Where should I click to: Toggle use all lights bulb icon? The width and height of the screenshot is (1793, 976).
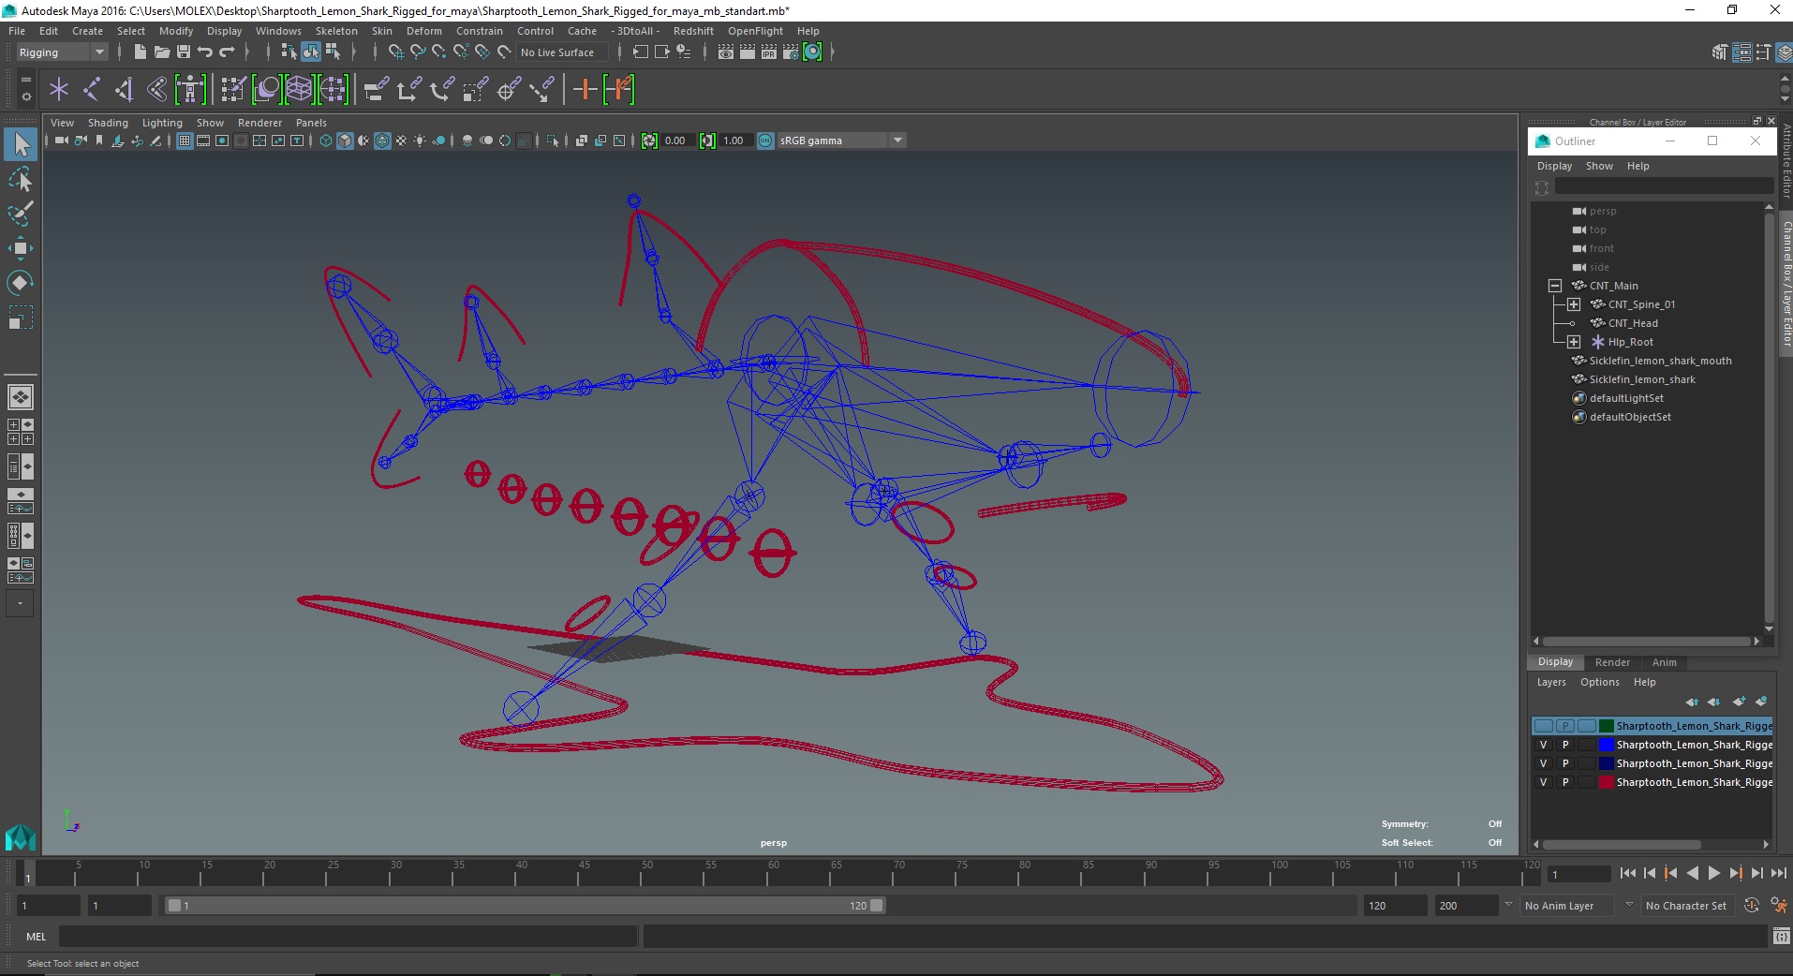pyautogui.click(x=420, y=140)
